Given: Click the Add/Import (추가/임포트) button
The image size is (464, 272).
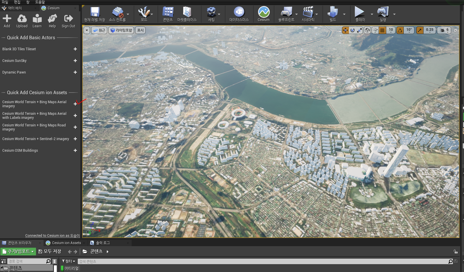Looking at the screenshot, I should click(18, 251).
